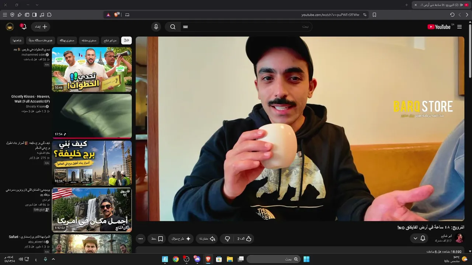This screenshot has width=472, height=265.
Task: Open the taskbar volume speaker icon
Action: point(21,259)
